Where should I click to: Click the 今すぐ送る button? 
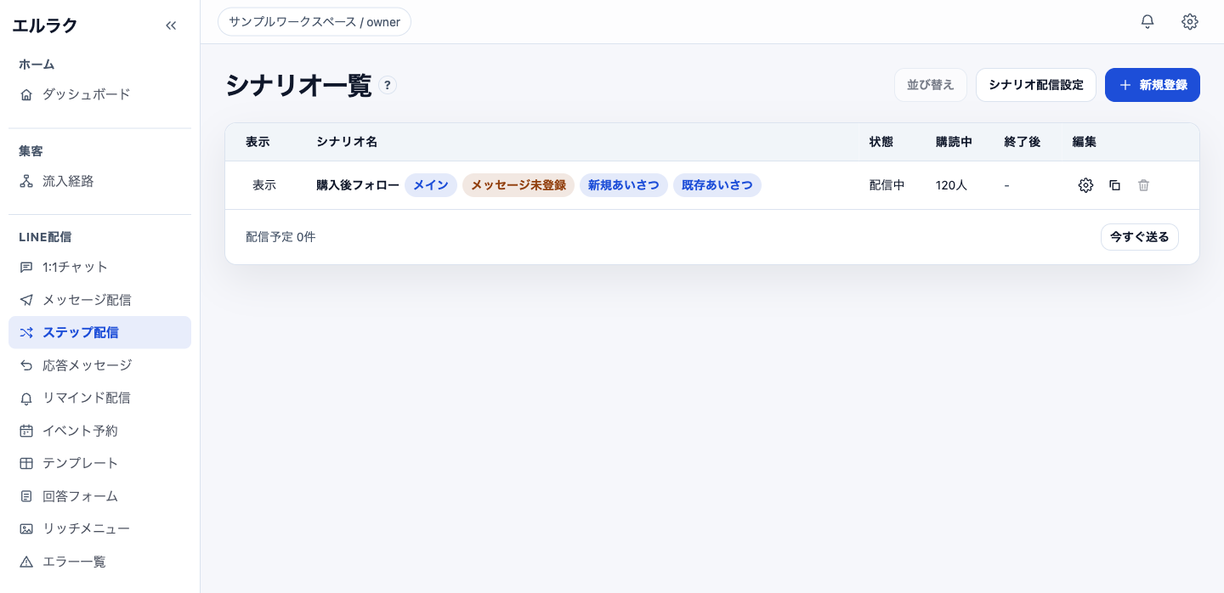click(x=1140, y=237)
